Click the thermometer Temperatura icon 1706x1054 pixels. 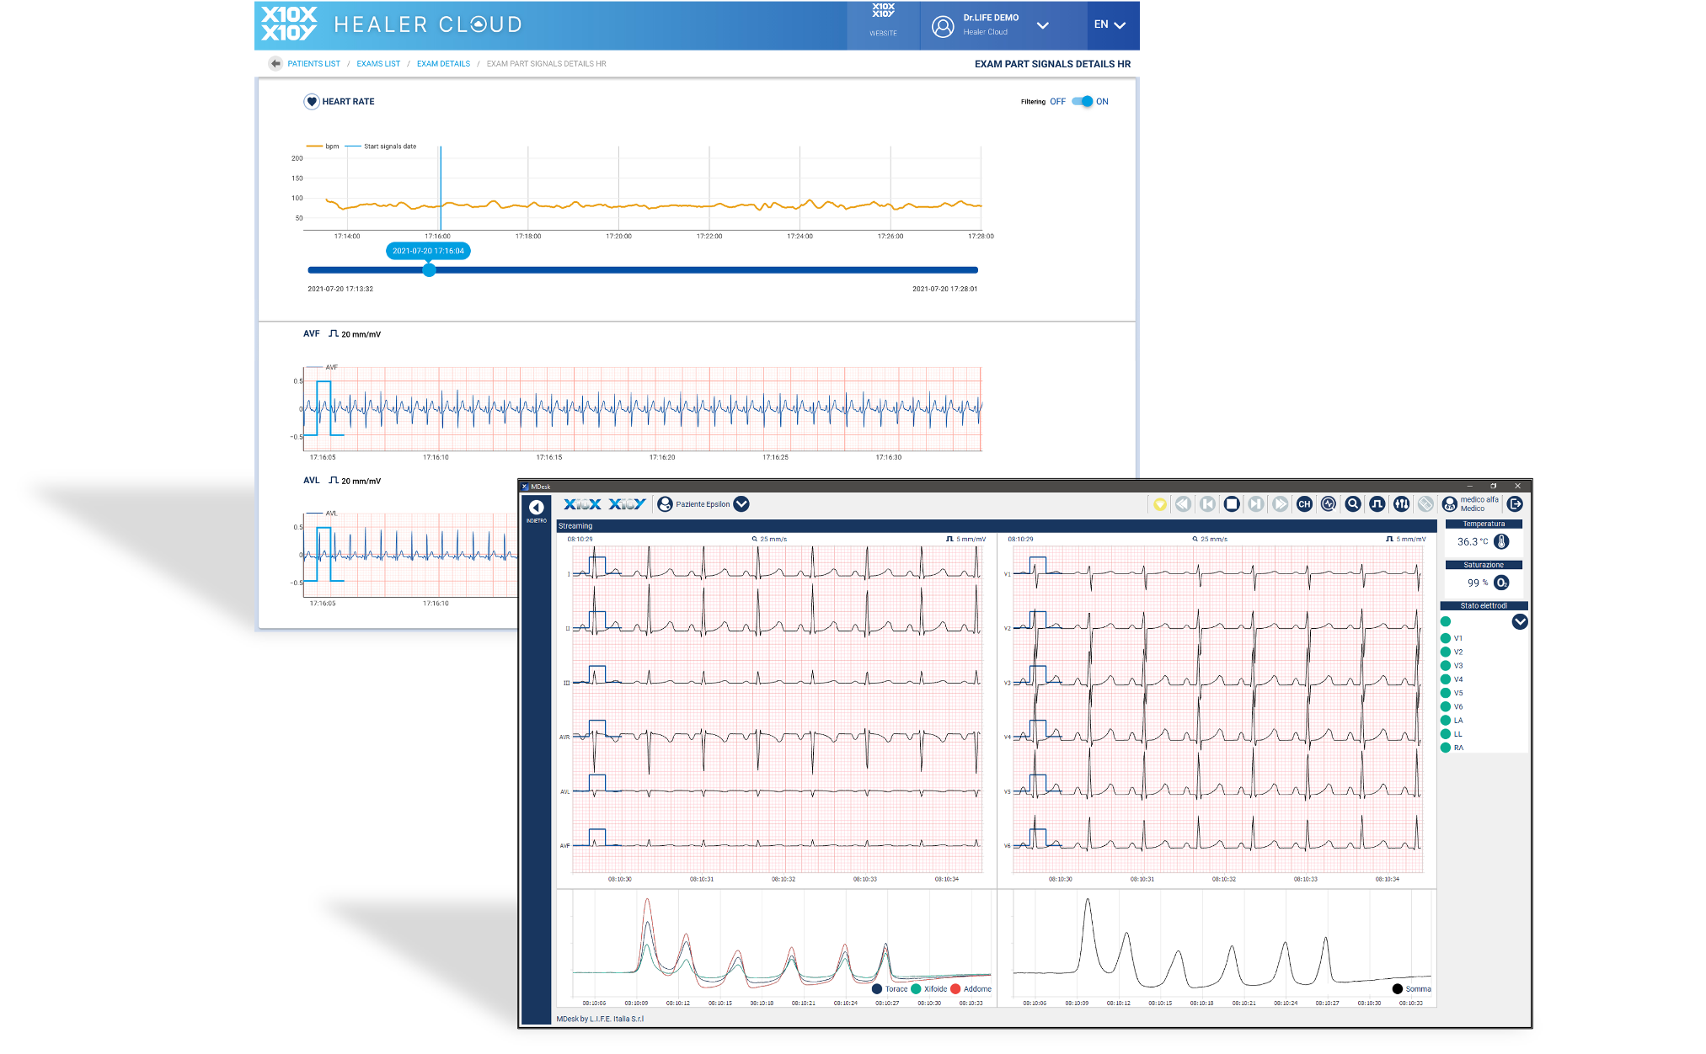tap(1501, 542)
